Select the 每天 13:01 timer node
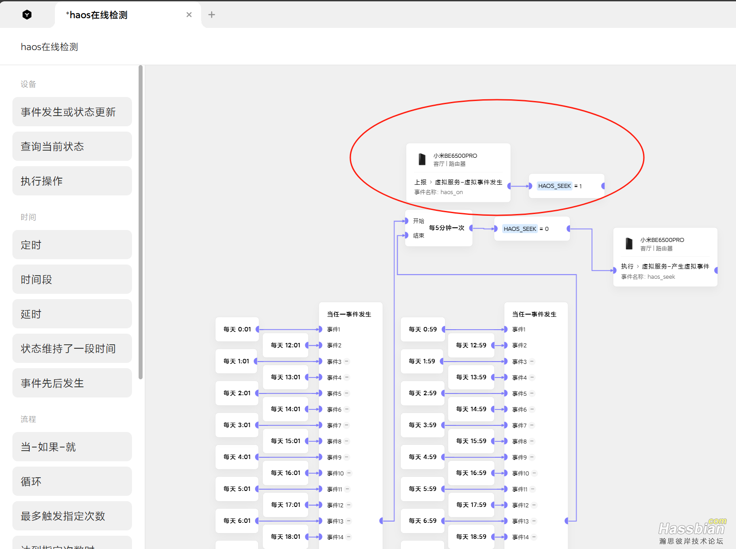736x549 pixels. (x=286, y=377)
